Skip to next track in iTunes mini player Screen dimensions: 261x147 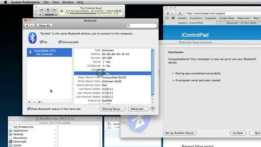[54, 10]
